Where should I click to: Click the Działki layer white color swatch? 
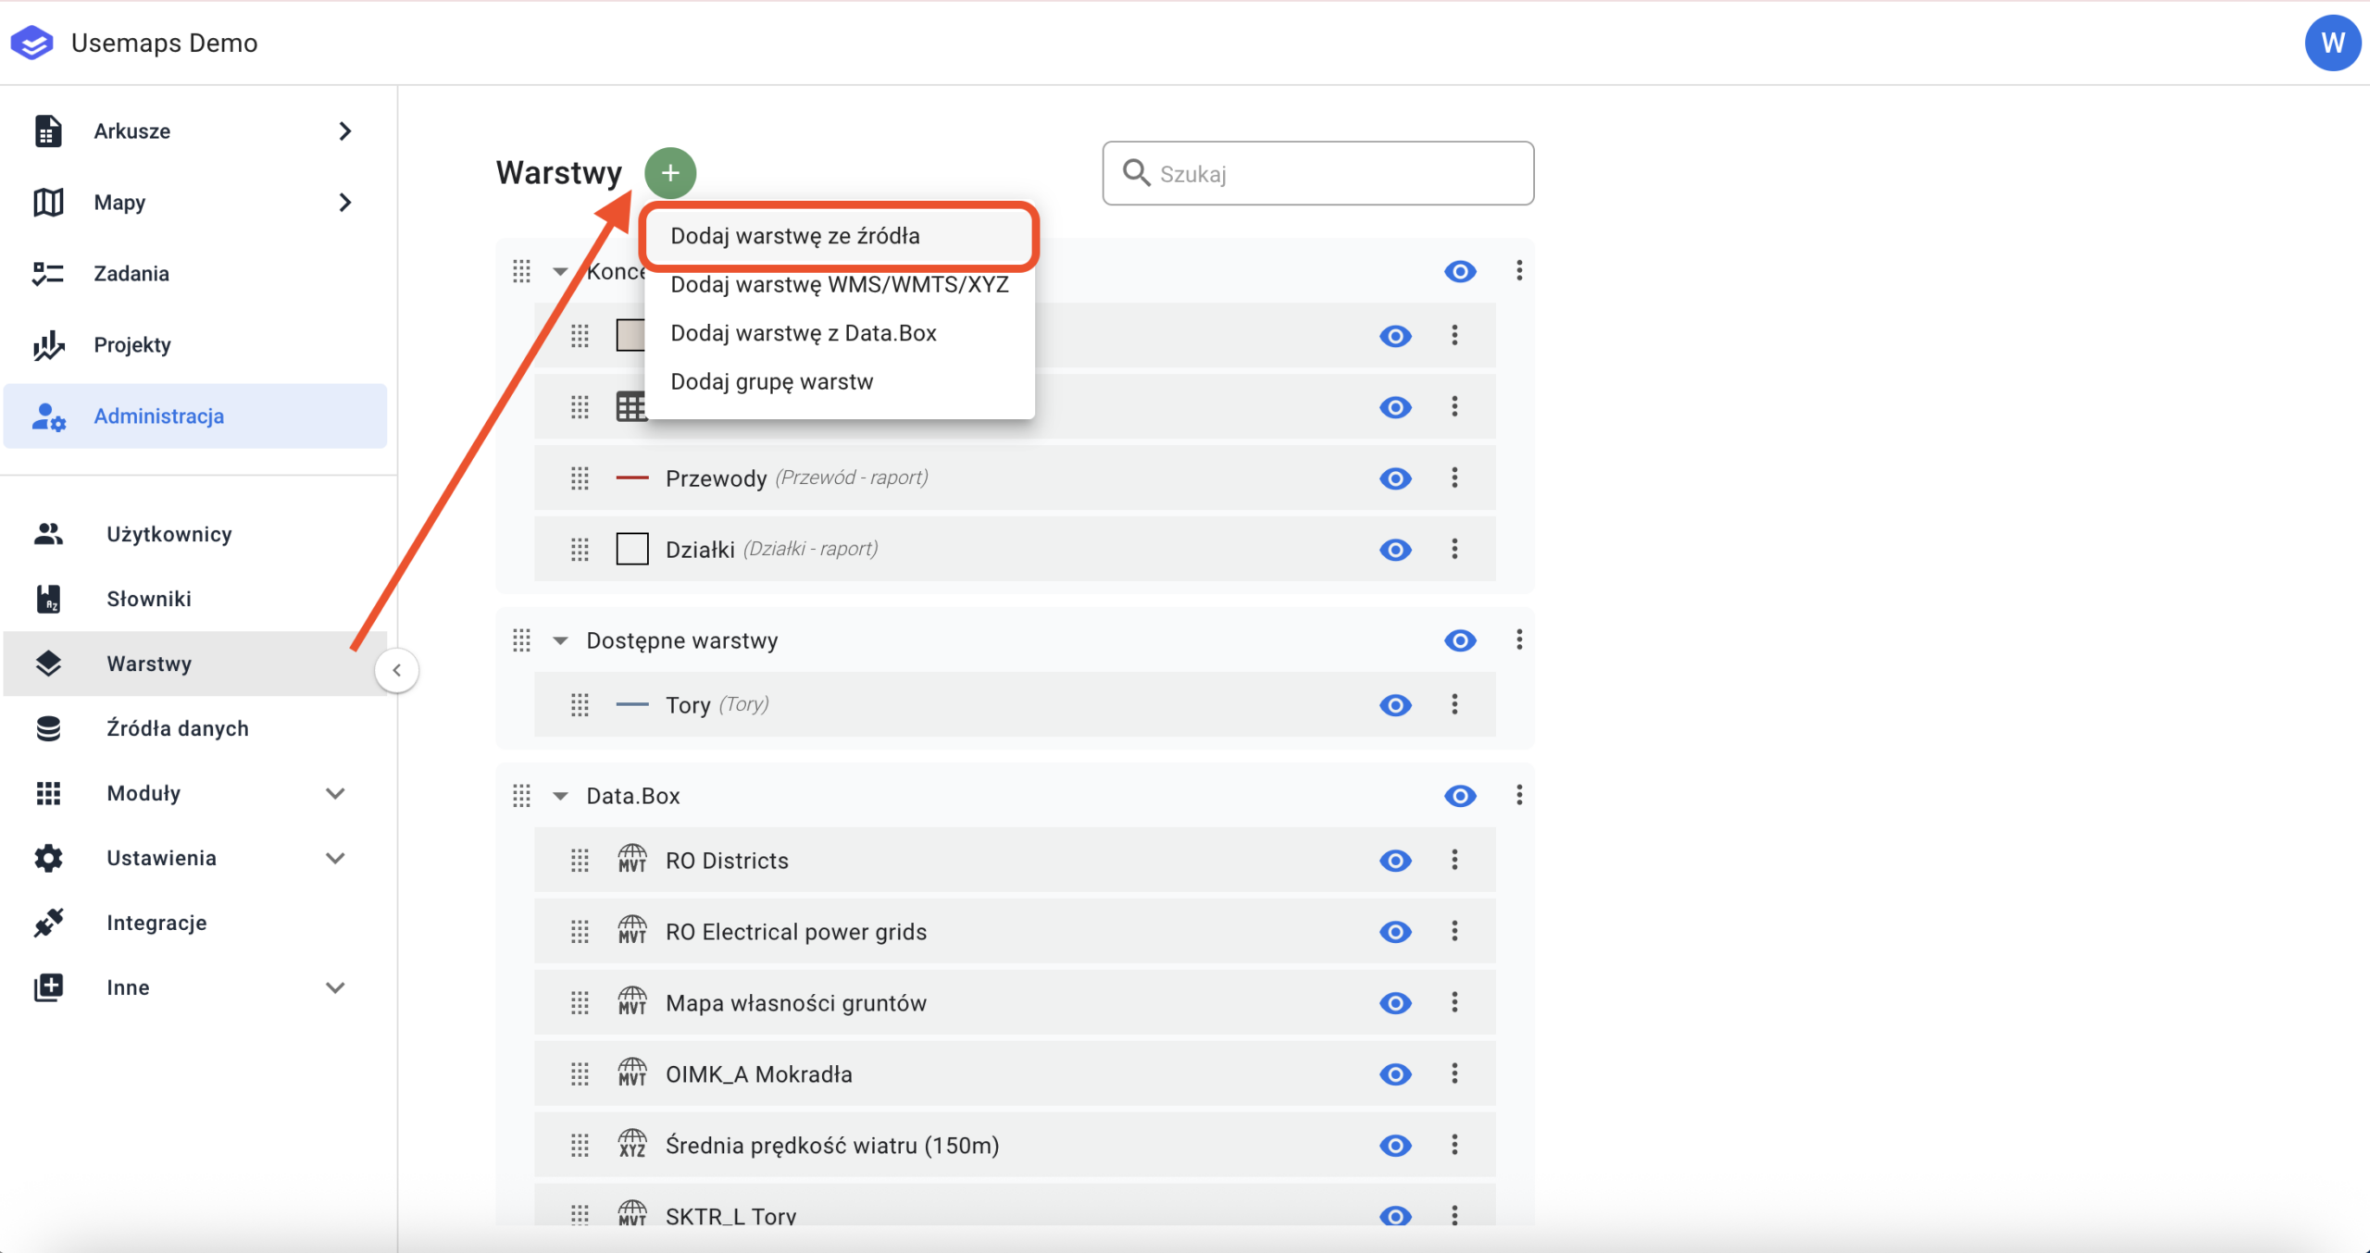[x=632, y=550]
